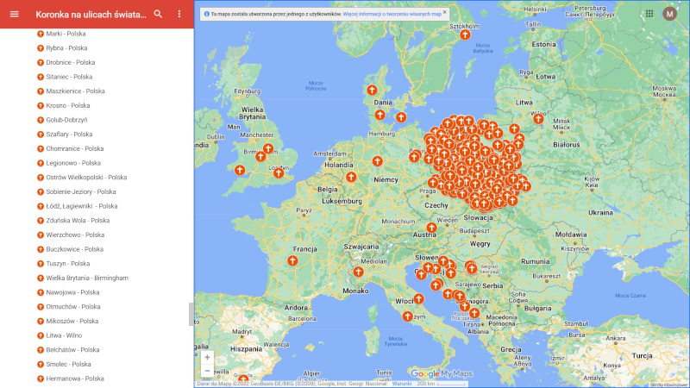Open the hamburger menu in red header
690x388 pixels.
tap(14, 14)
